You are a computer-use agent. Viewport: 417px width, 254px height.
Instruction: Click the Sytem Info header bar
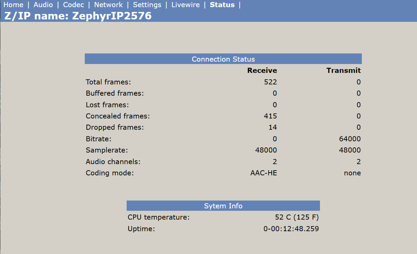[223, 206]
